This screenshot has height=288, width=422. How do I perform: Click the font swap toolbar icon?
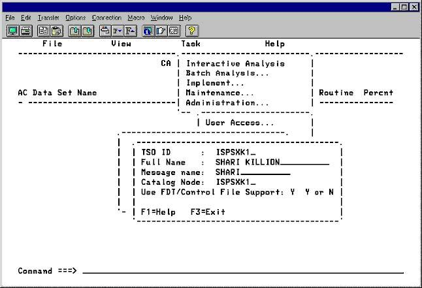click(x=105, y=31)
